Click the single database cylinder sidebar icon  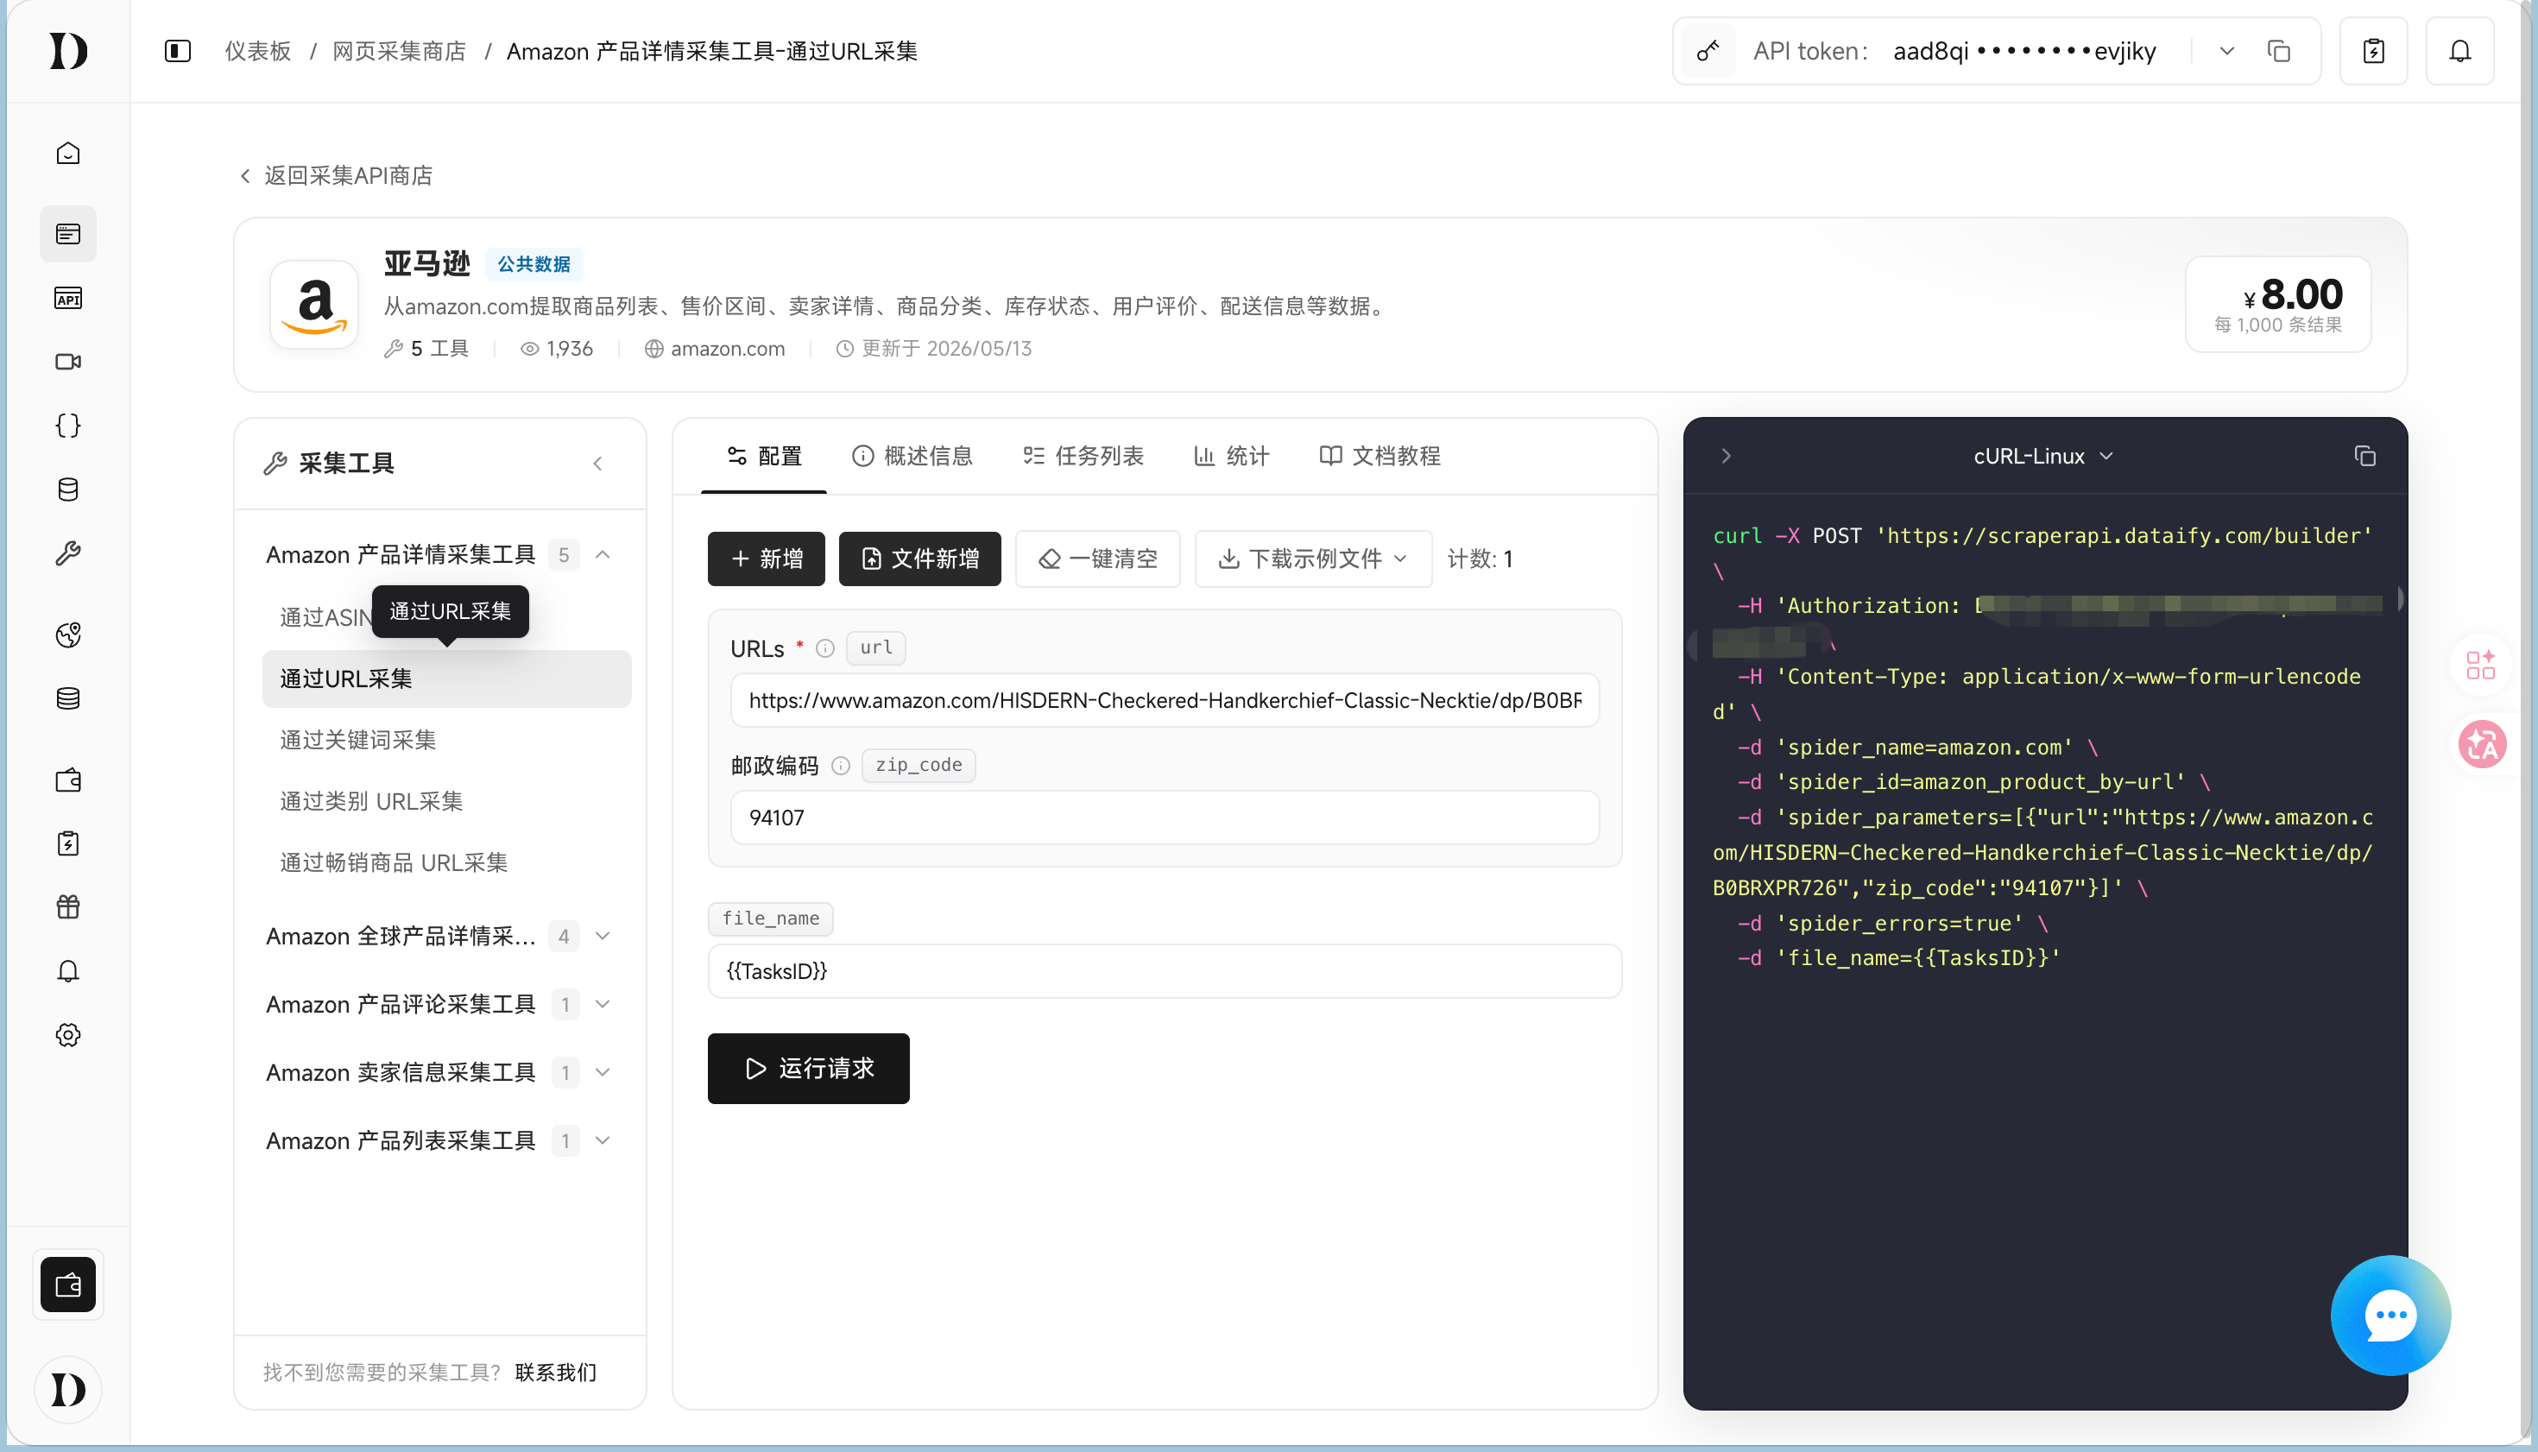pos(68,489)
